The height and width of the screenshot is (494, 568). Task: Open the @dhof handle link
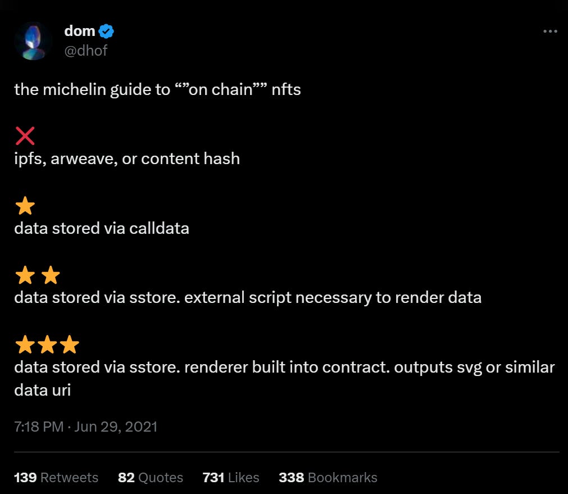tap(86, 51)
